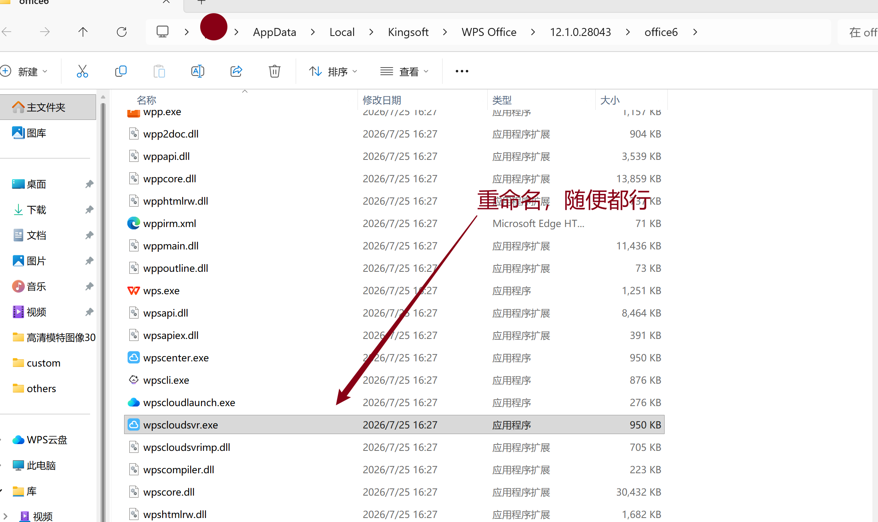The height and width of the screenshot is (522, 878).
Task: Select file wpsapiex.dll
Action: tap(171, 335)
